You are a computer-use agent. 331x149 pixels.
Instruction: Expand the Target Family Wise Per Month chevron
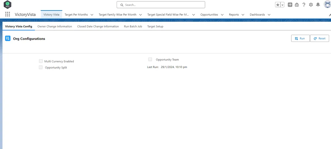[140, 15]
